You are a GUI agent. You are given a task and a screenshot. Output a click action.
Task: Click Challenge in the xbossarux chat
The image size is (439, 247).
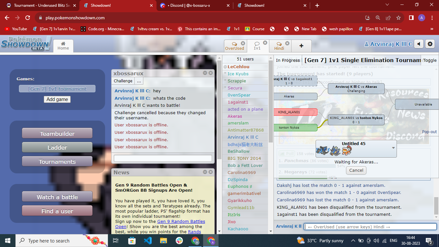point(123,81)
